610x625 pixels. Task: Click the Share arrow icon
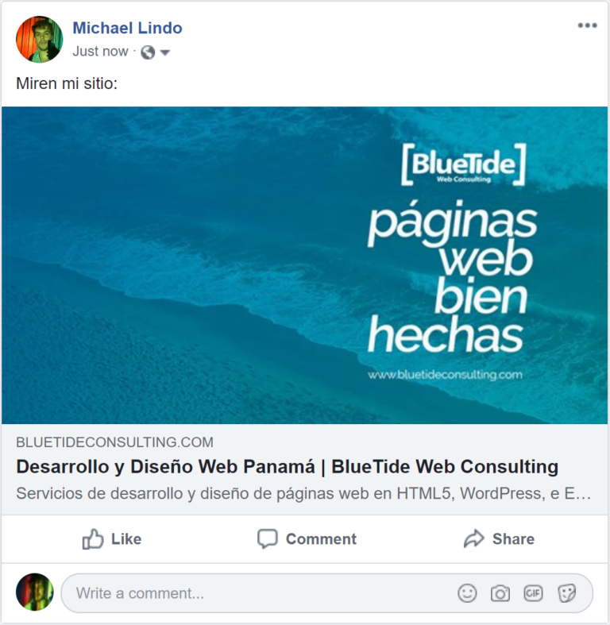(x=473, y=538)
